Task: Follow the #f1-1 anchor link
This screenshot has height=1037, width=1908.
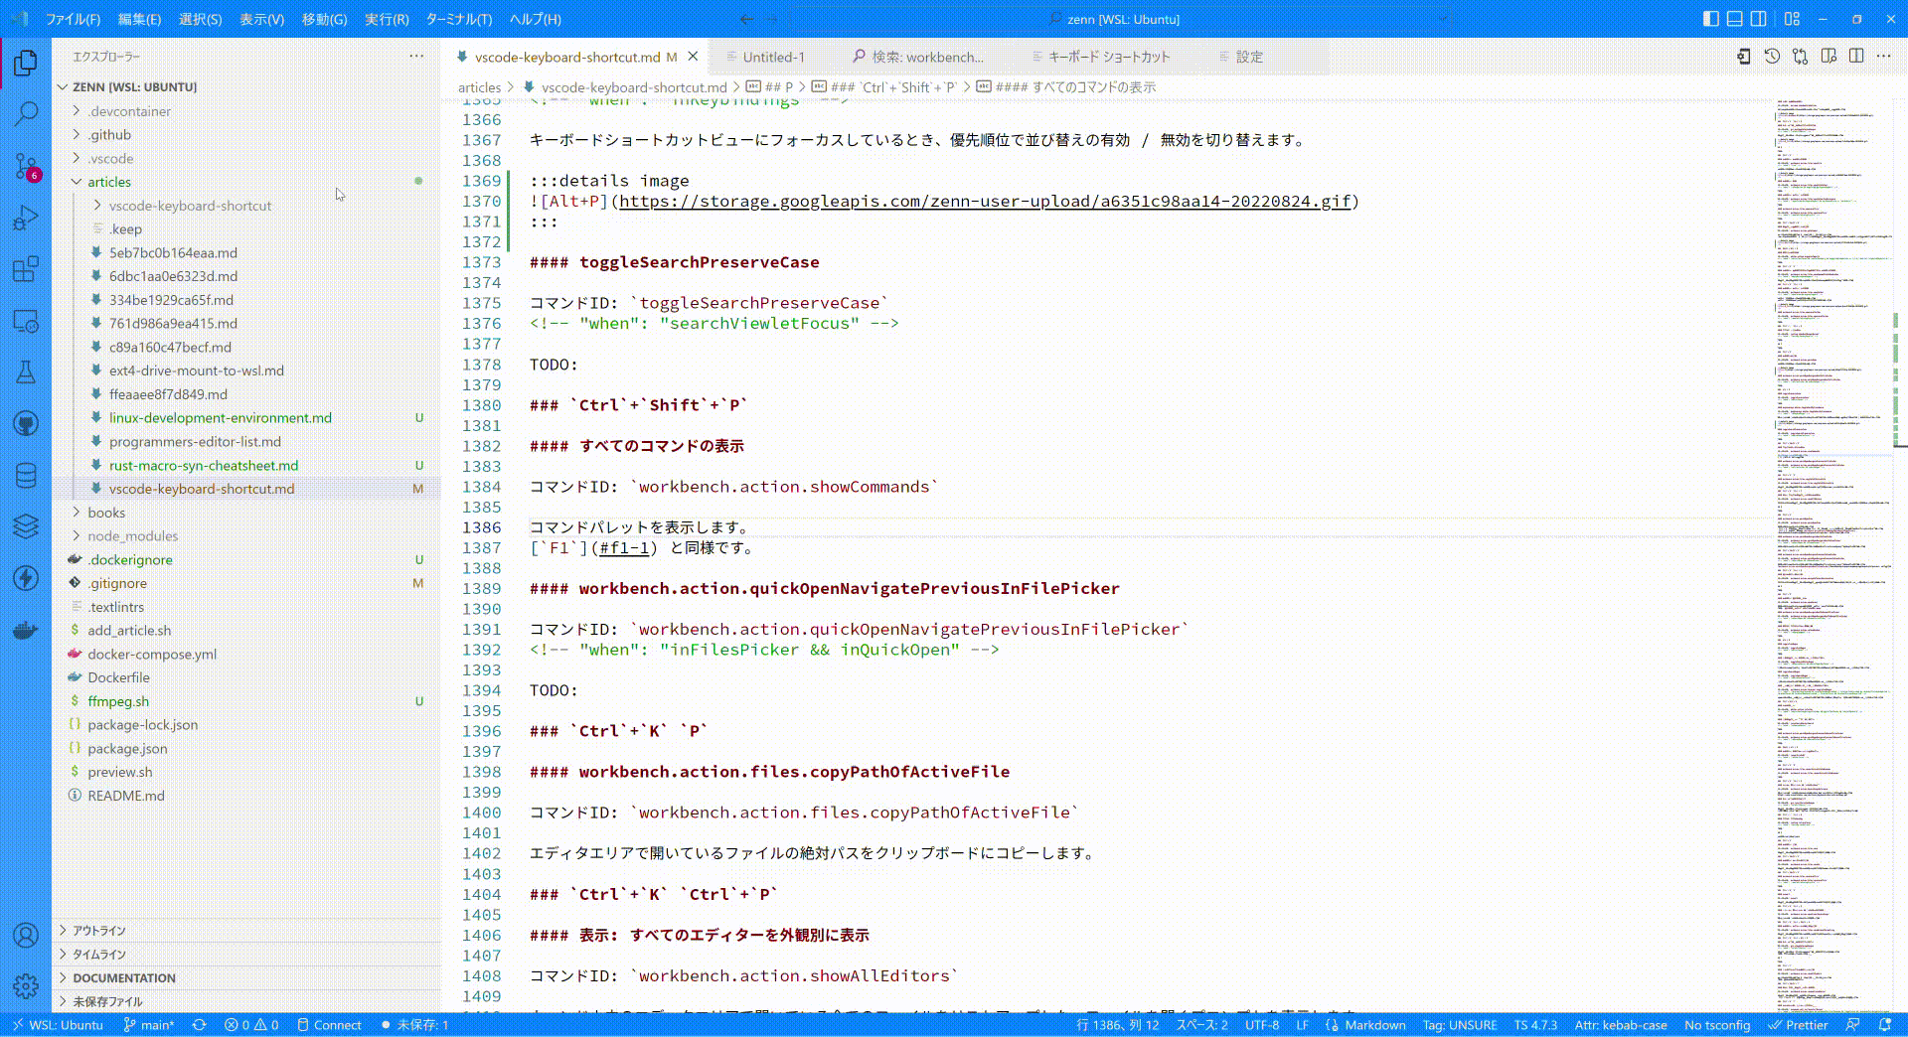Action: click(624, 548)
